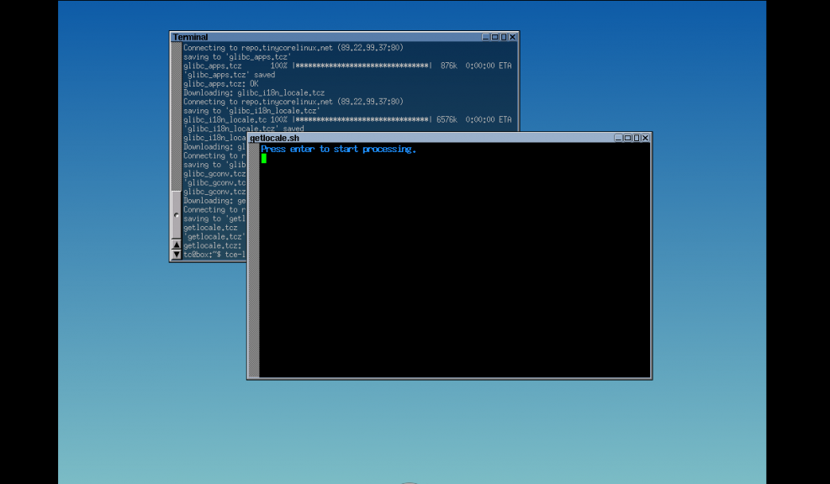
Task: Click inside the black getlocale.sh console area
Action: (454, 269)
